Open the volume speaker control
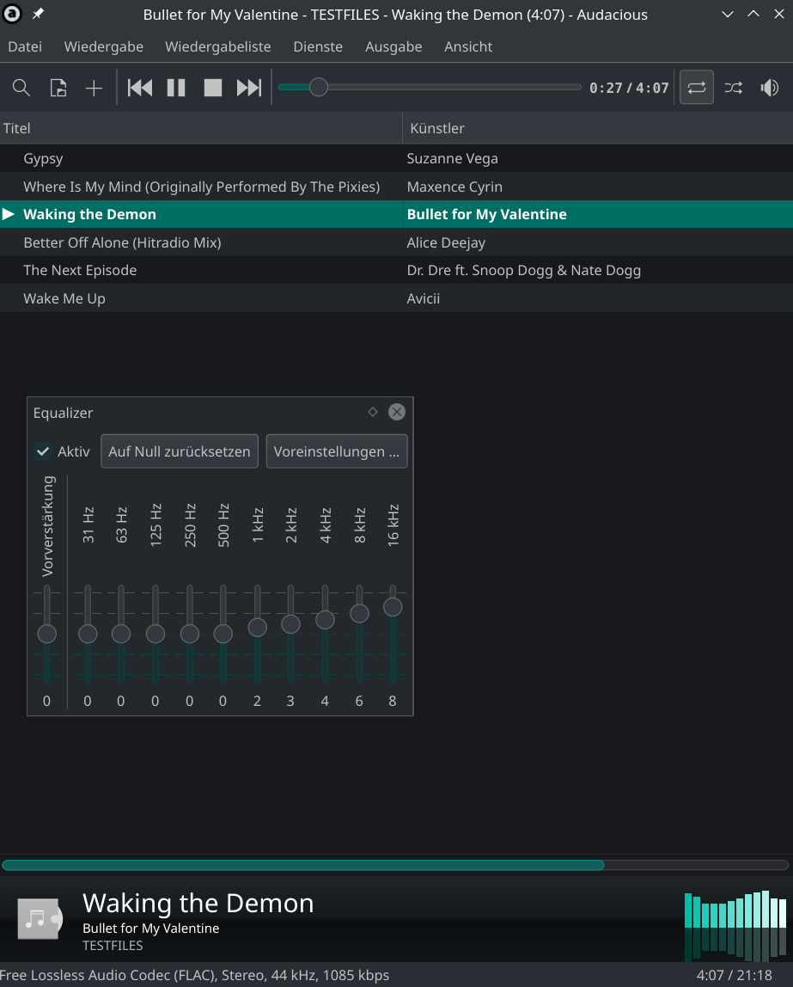This screenshot has height=987, width=793. 770,88
